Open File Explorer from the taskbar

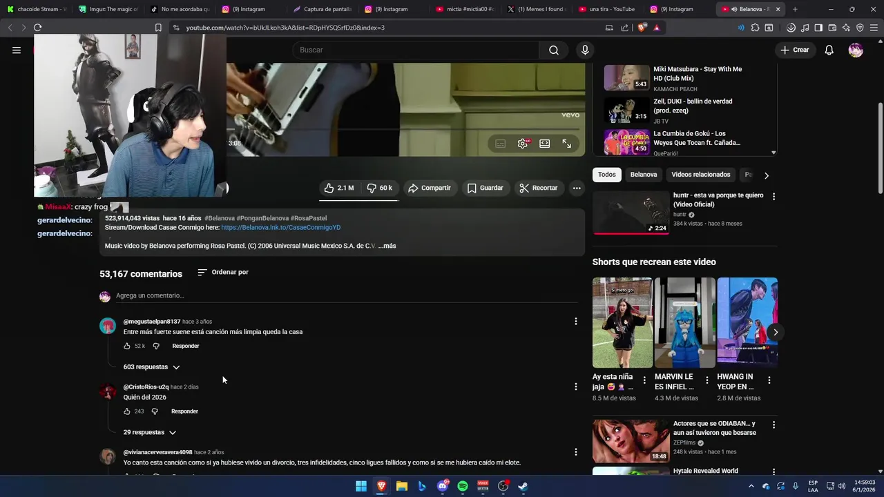click(x=402, y=486)
